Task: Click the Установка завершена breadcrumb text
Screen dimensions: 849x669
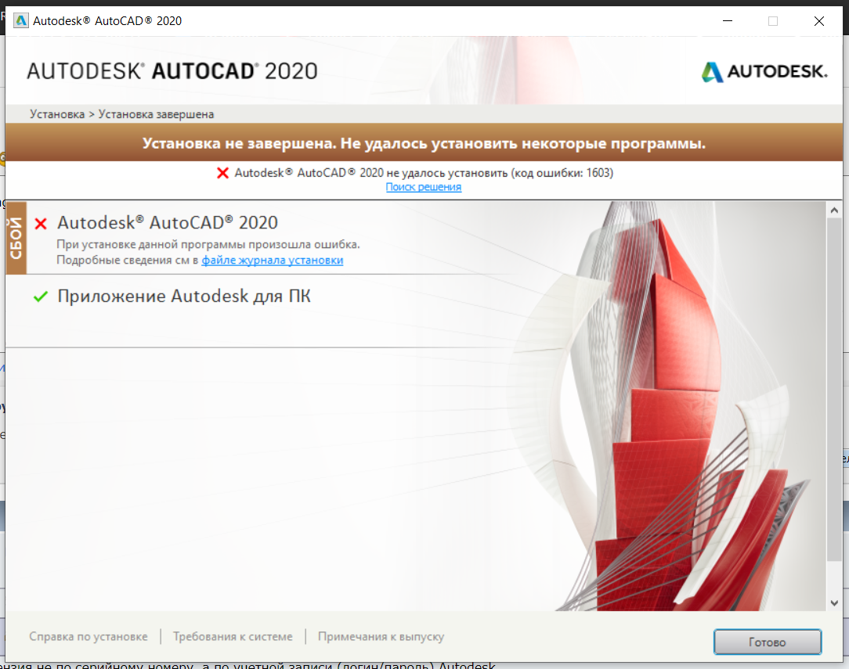Action: click(x=156, y=114)
